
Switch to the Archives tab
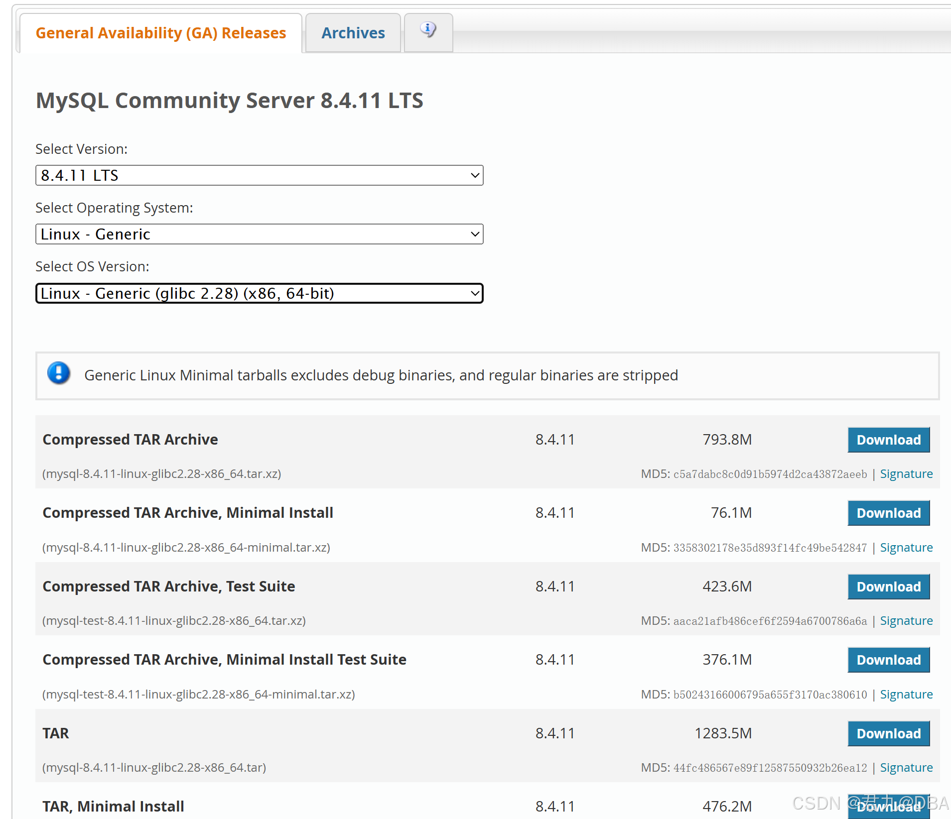coord(353,33)
